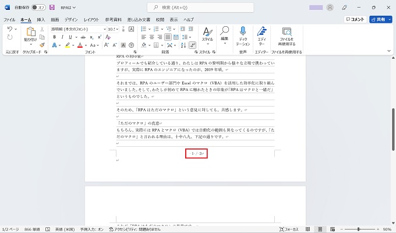Click the Paste (貼り付け) clipboard icon
The width and height of the screenshot is (396, 233).
[x=30, y=33]
